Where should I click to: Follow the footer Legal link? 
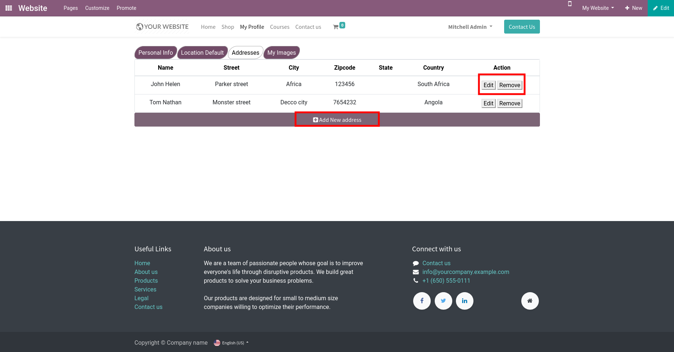pos(141,298)
